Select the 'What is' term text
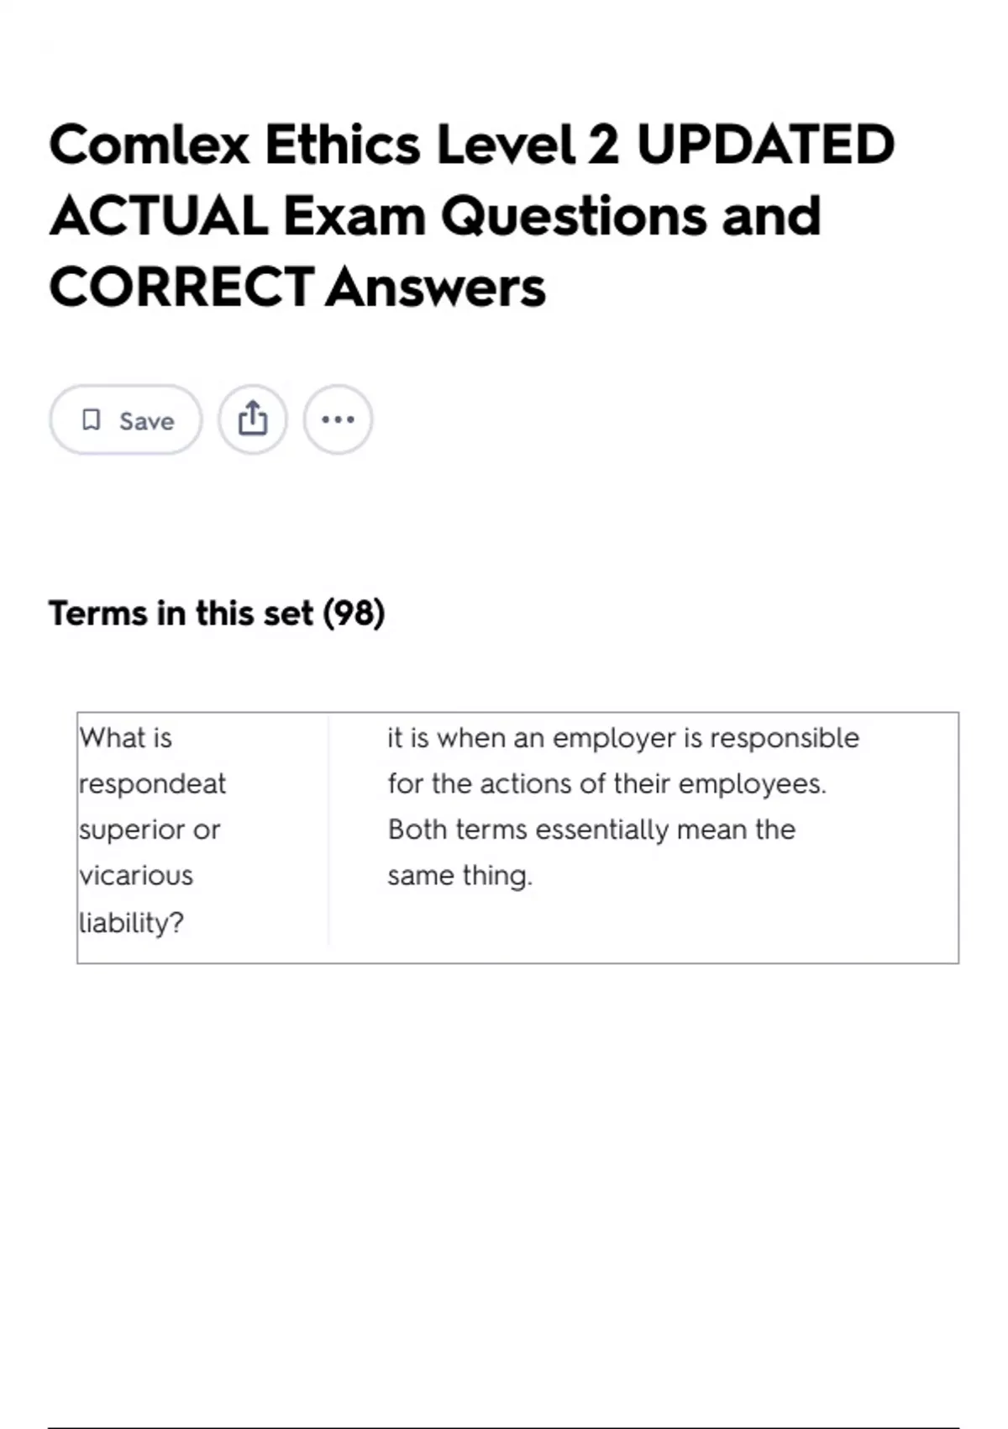The width and height of the screenshot is (1008, 1429). 126,738
